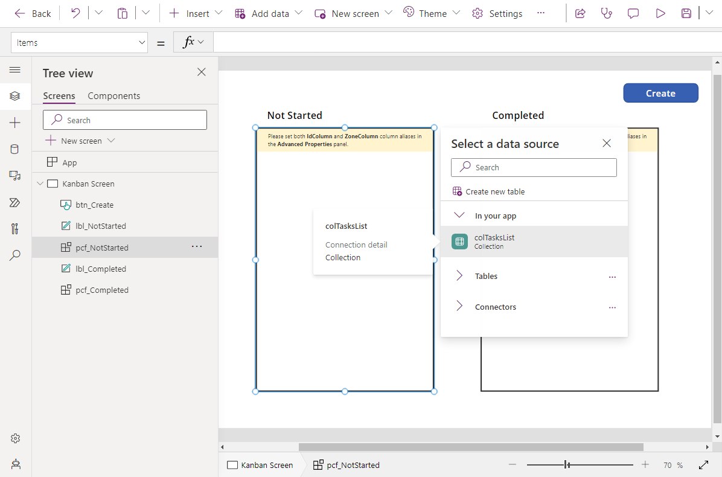Switch to the Components tab
Viewport: 722px width, 477px height.
coord(113,96)
